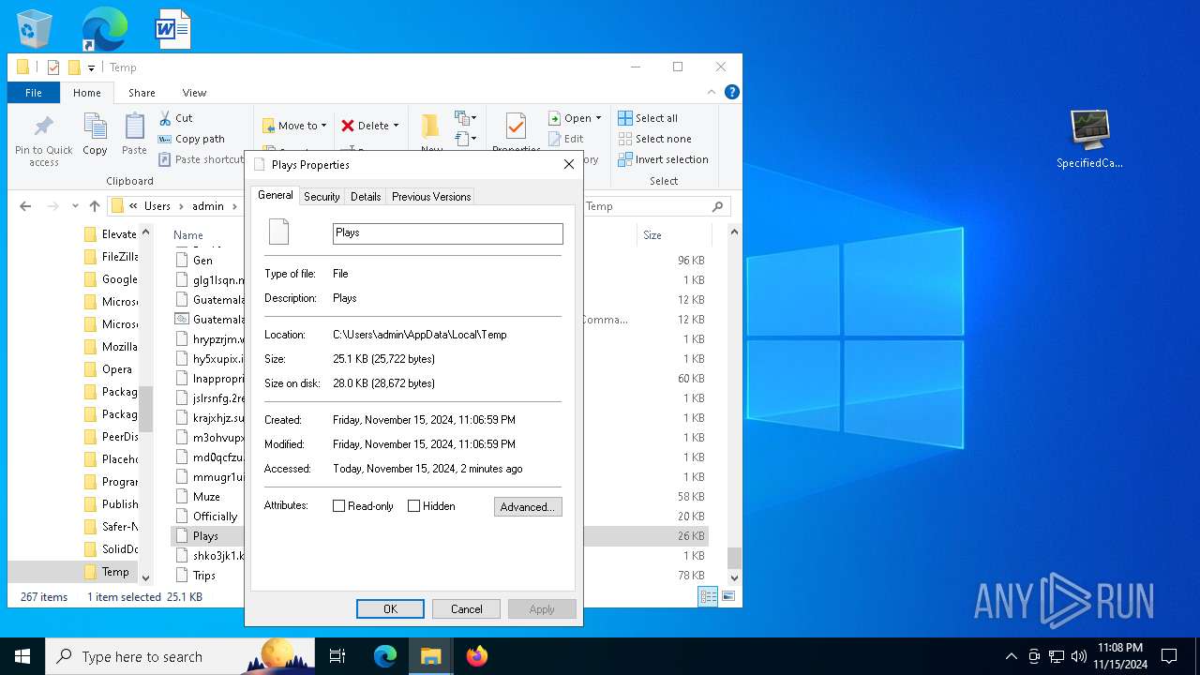
Task: Click the Up directory arrow
Action: click(94, 206)
